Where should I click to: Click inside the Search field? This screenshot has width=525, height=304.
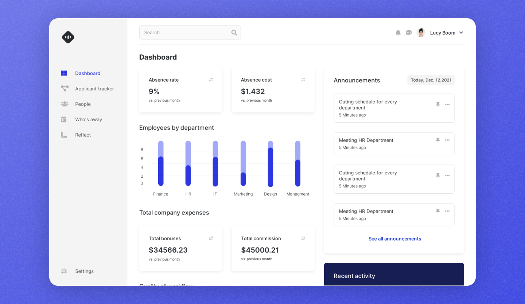tap(182, 32)
